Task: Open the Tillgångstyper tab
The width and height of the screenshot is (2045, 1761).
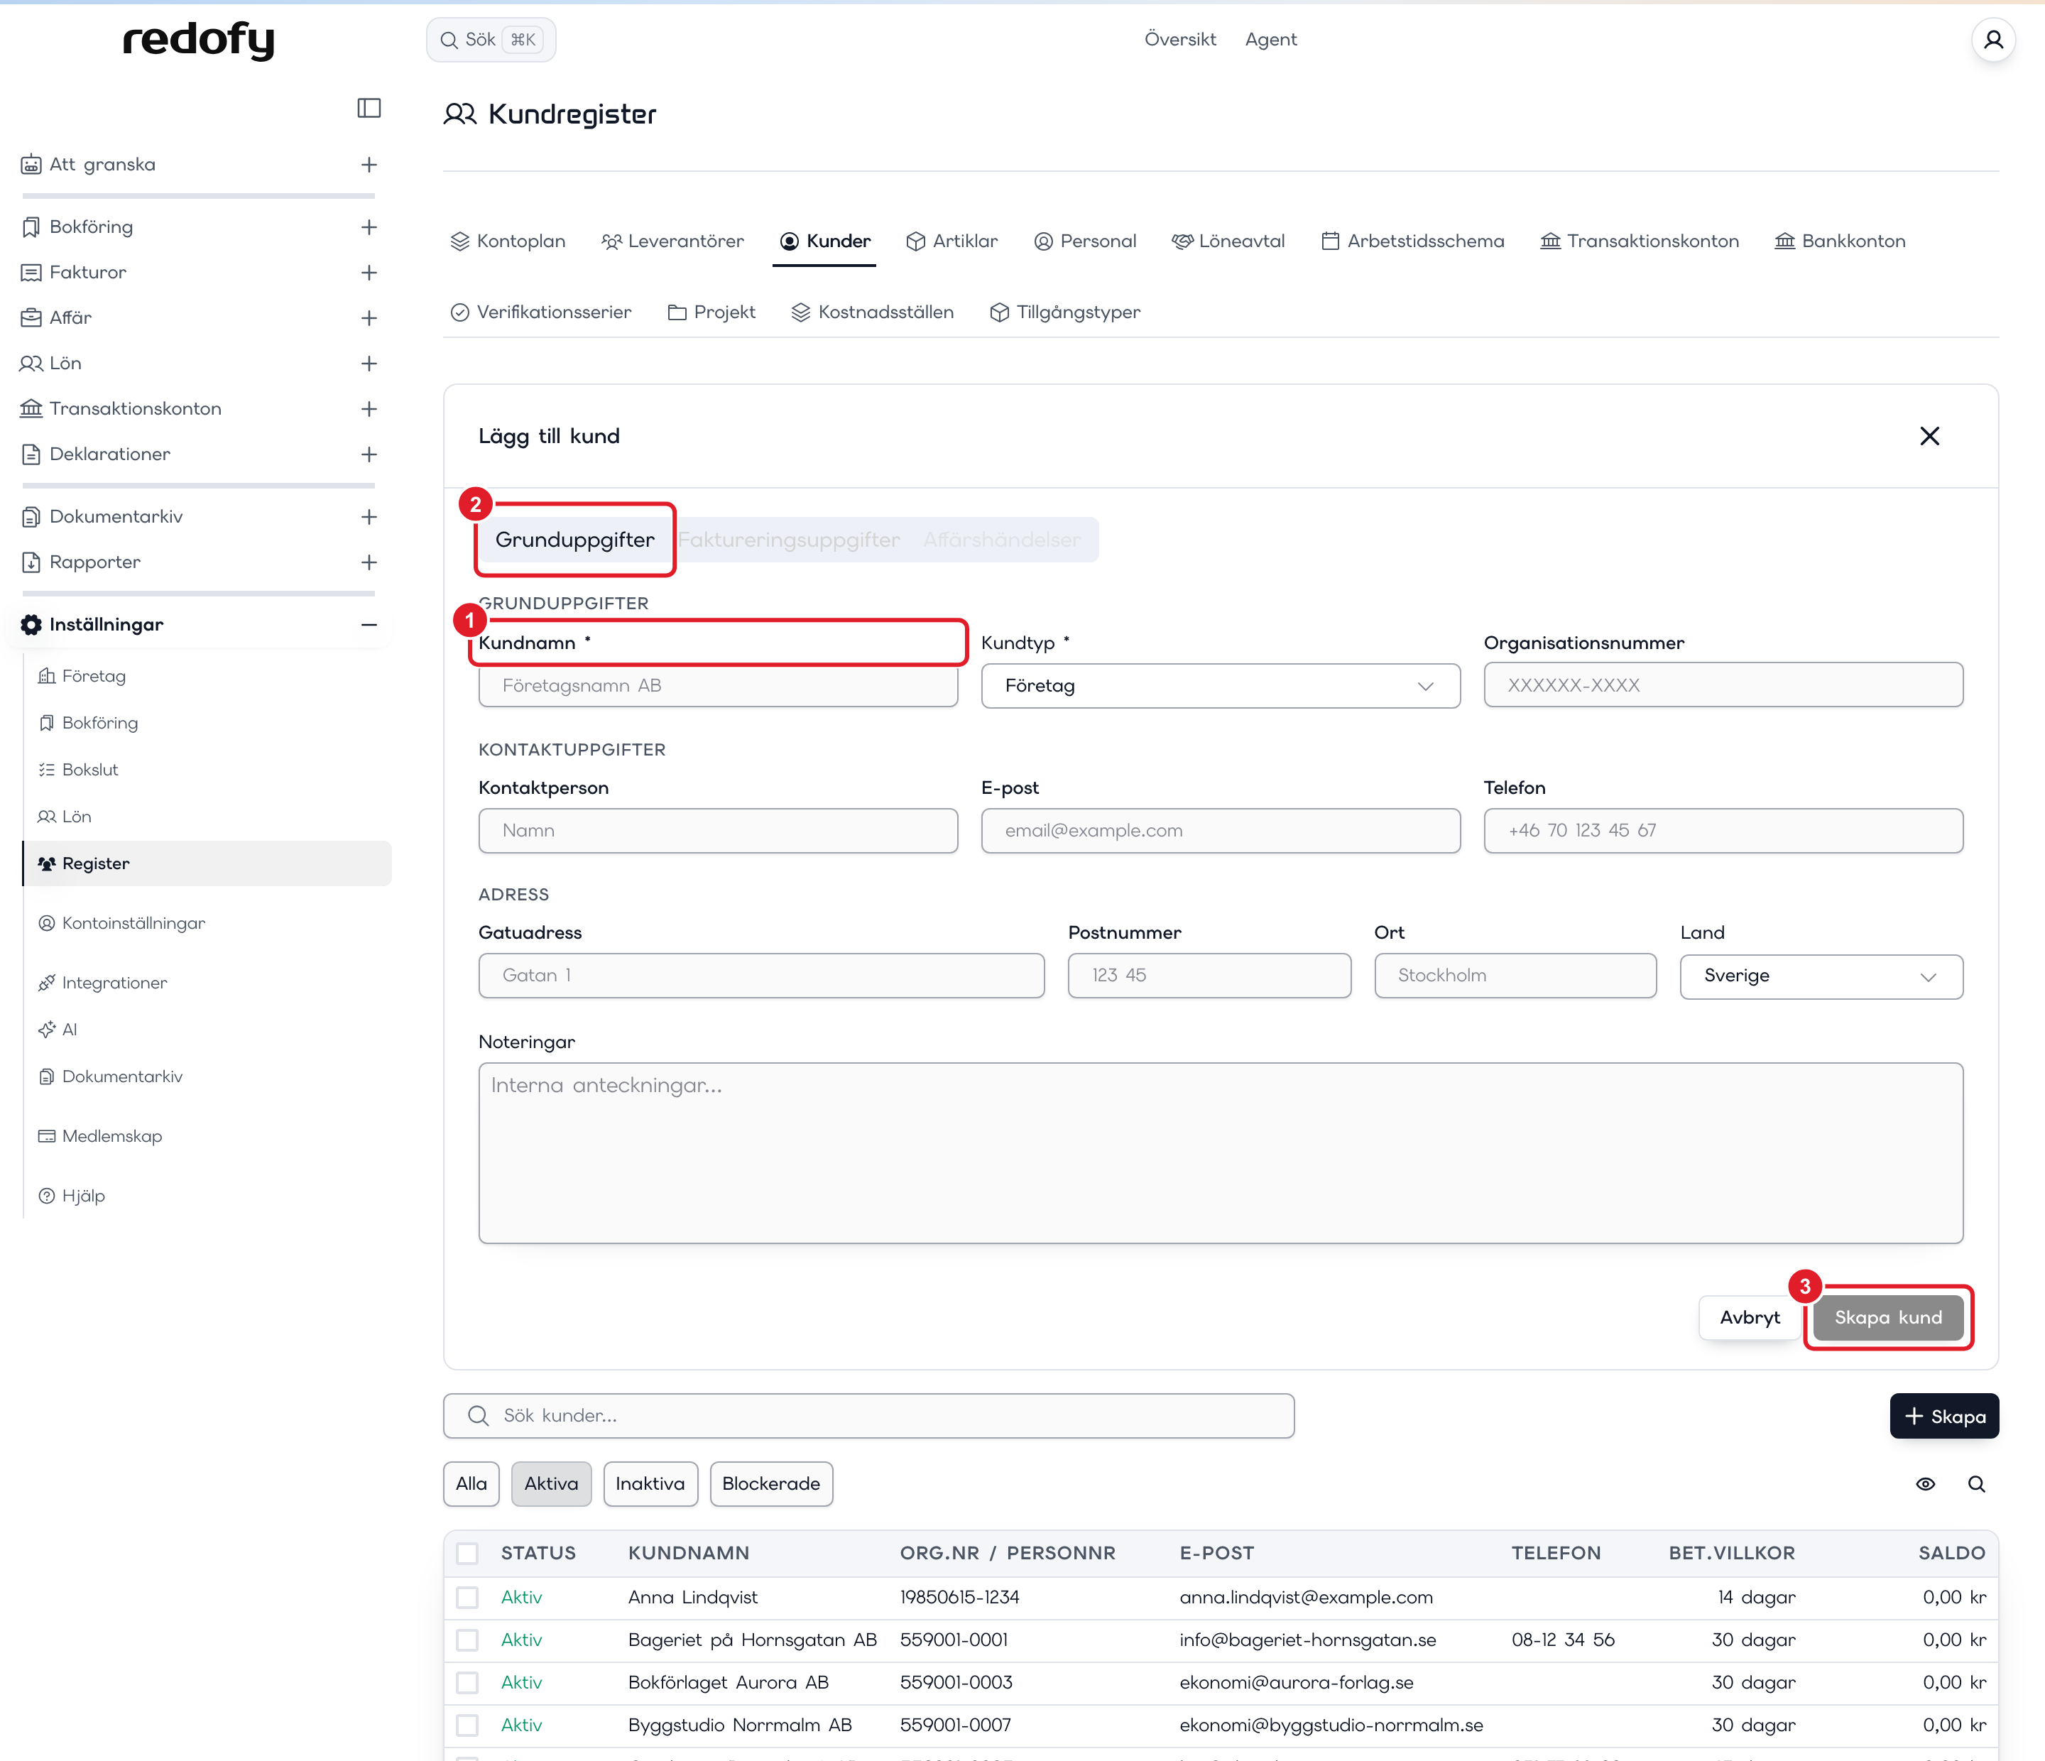Action: pyautogui.click(x=1065, y=312)
